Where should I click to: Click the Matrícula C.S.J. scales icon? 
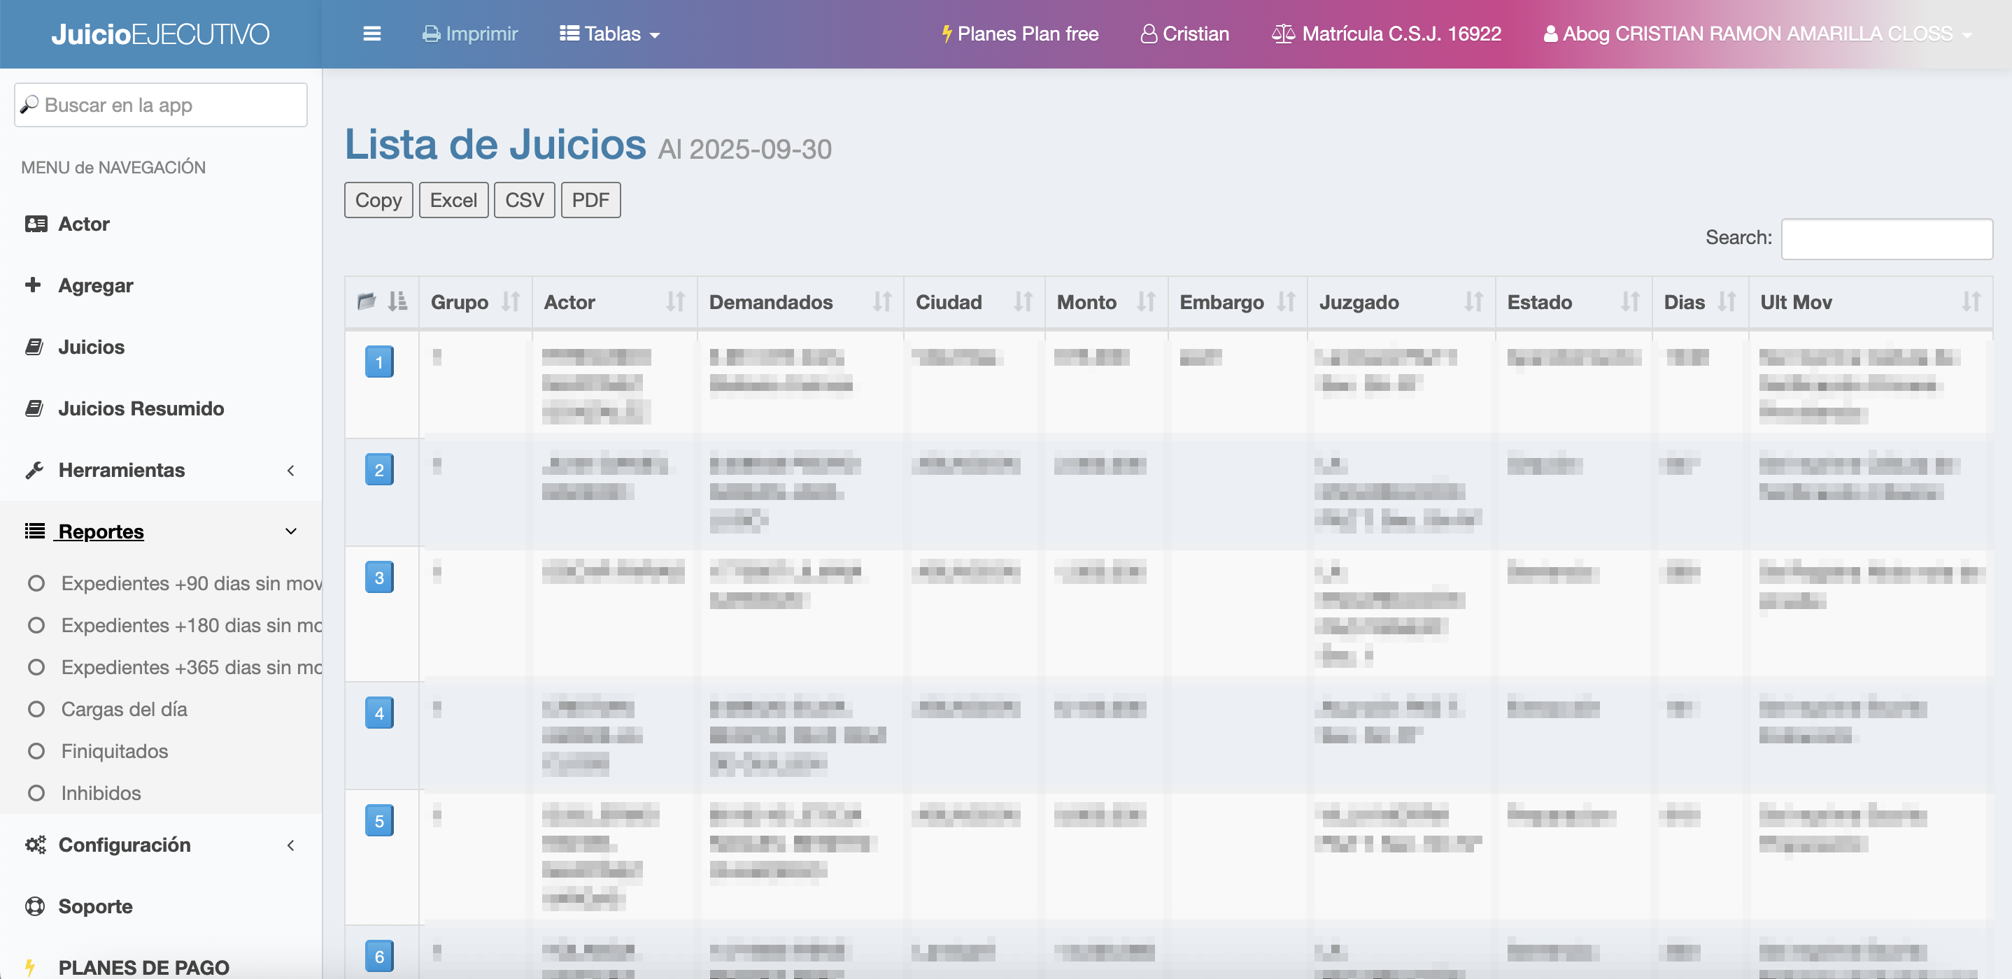1282,34
